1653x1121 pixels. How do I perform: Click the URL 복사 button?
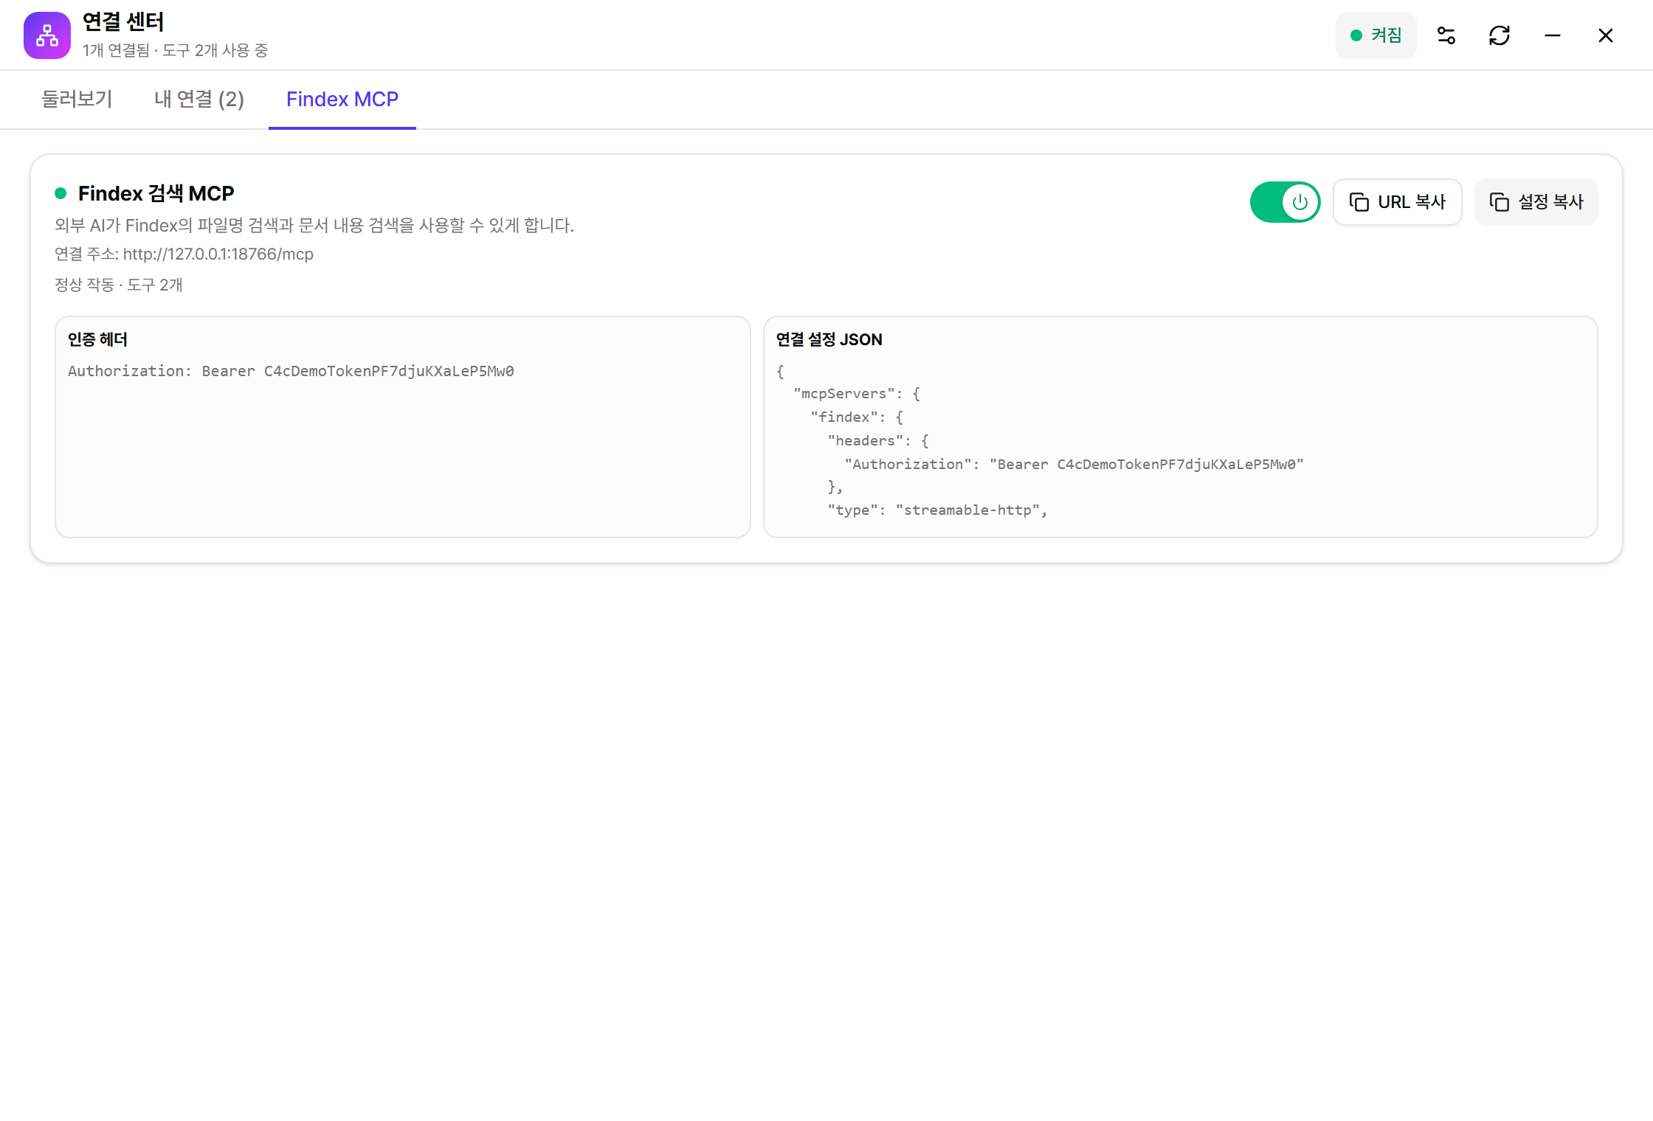tap(1398, 202)
